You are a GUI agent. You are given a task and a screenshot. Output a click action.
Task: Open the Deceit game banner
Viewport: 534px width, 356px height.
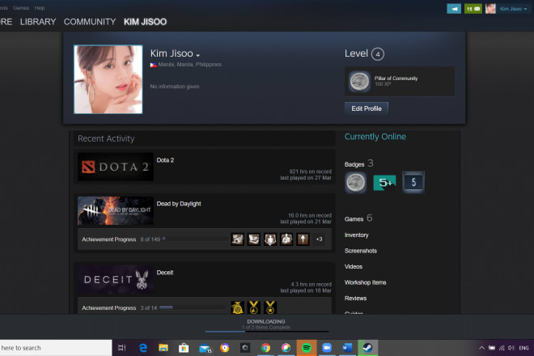[x=116, y=280]
